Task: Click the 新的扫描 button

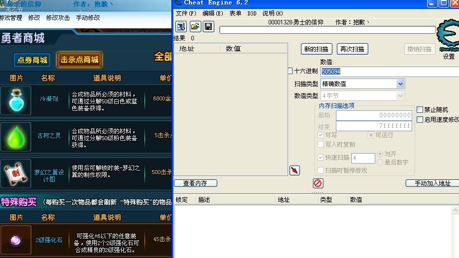Action: (316, 49)
